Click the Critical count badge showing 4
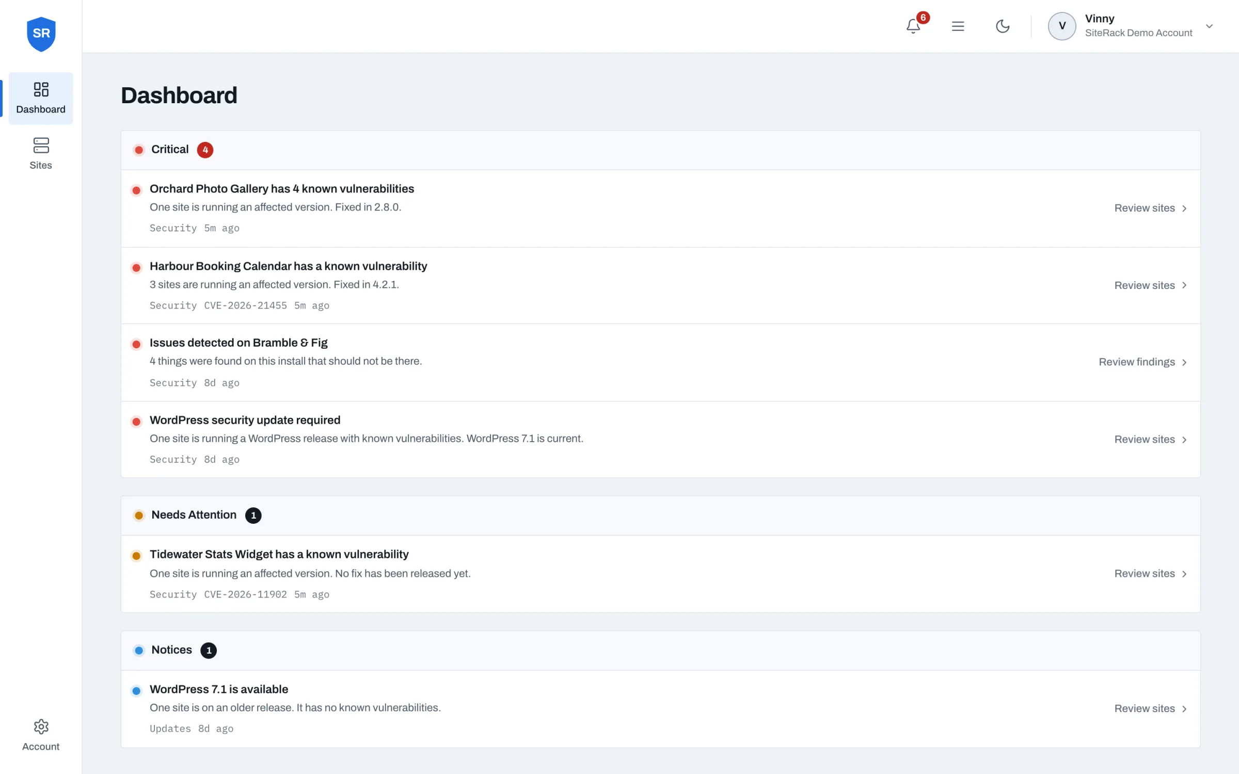Screen dimensions: 1239x774 [205, 150]
